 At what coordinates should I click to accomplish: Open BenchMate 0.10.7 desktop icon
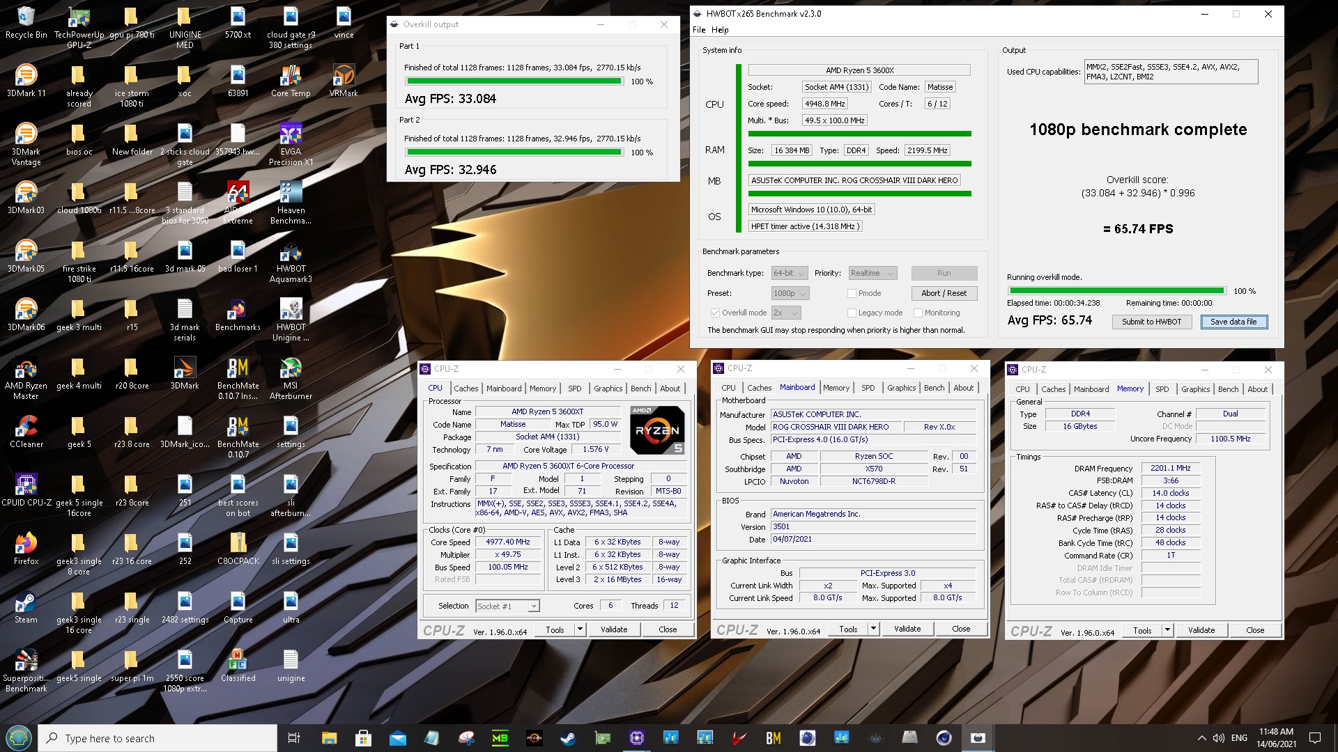coord(238,437)
